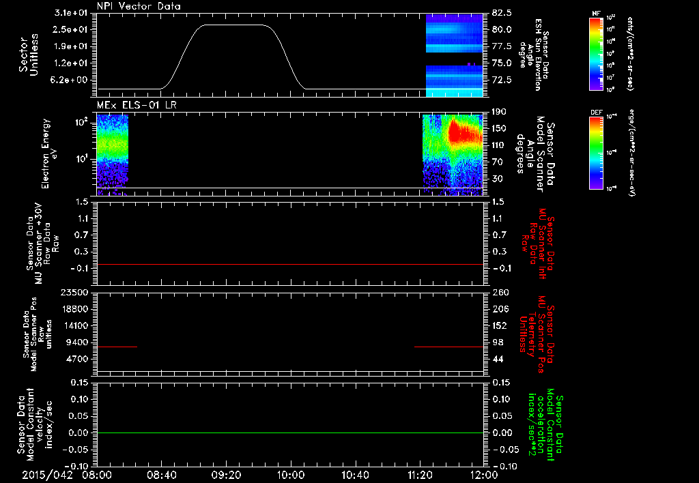Click the '09:20' time tick label

[226, 475]
